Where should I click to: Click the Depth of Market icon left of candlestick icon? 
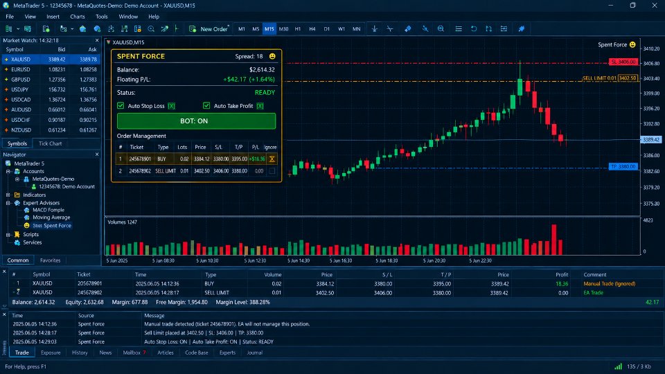coord(111,29)
